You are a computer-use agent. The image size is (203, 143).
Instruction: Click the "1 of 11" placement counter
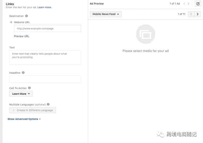tap(182, 14)
